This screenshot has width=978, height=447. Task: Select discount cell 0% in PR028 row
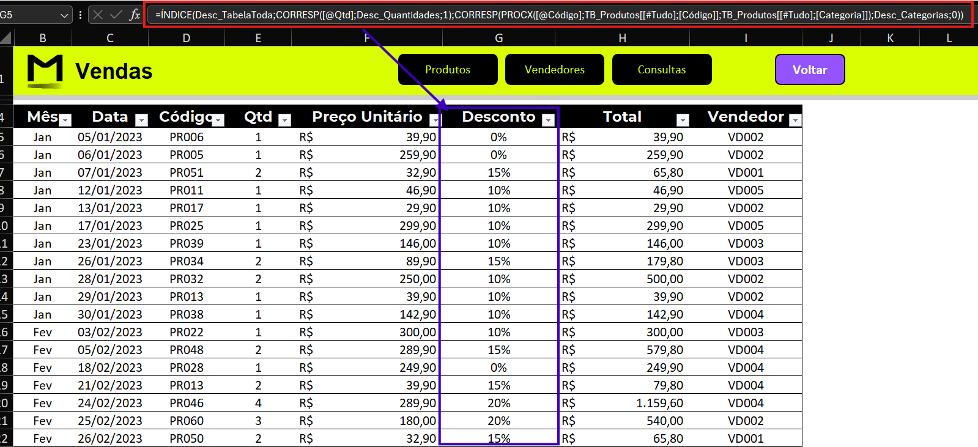499,368
